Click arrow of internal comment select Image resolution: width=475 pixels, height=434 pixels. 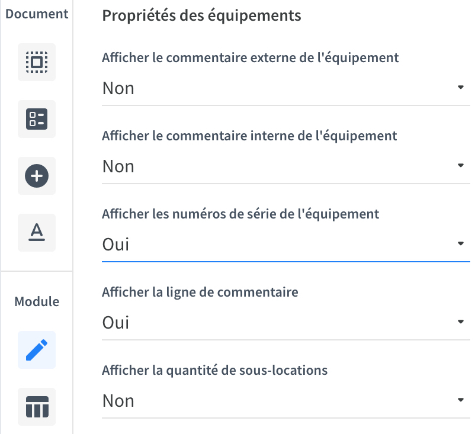(x=460, y=166)
